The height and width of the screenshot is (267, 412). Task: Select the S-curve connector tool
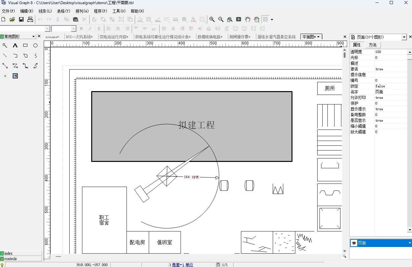(x=36, y=66)
